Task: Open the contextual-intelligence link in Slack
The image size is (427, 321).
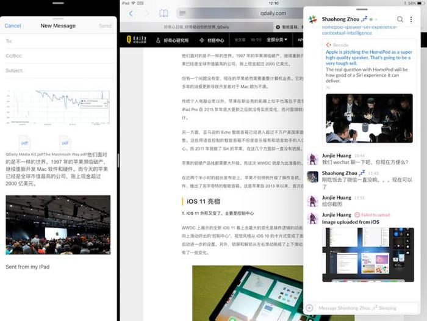Action: pos(359,30)
